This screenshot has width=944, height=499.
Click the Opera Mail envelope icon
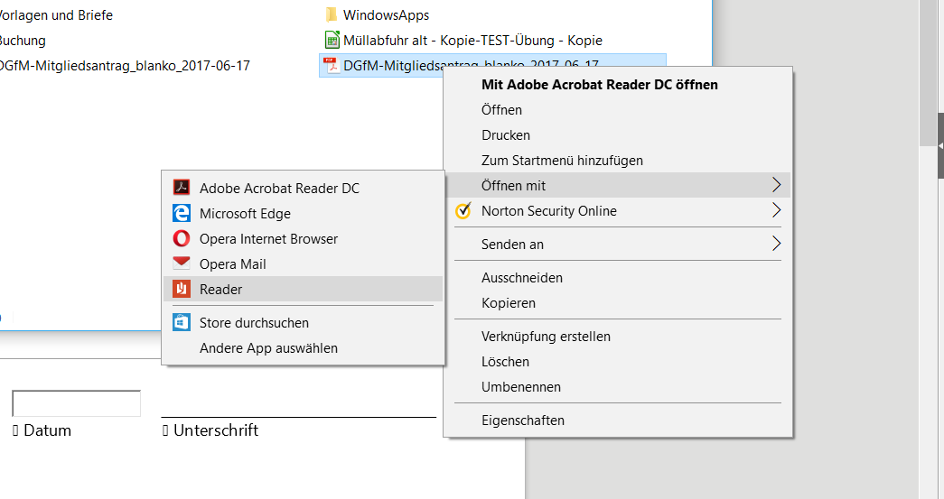(x=182, y=263)
